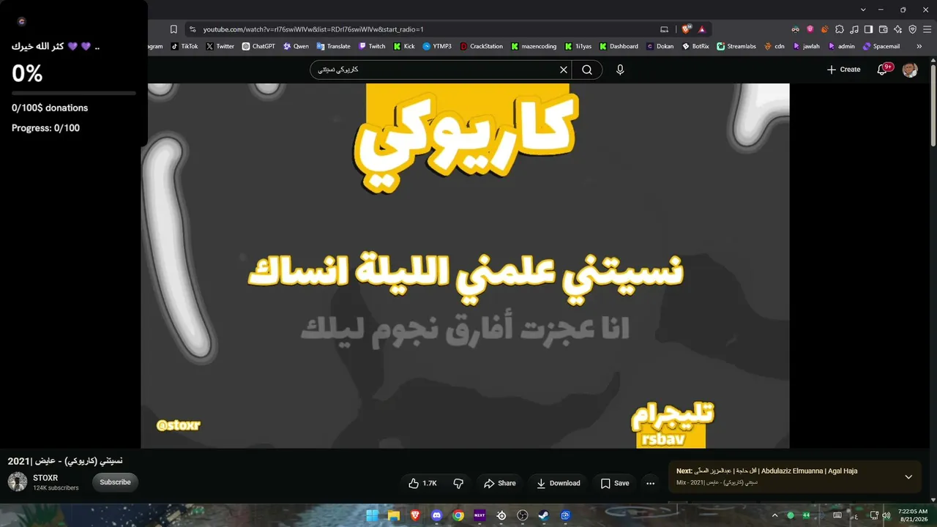937x527 pixels.
Task: Open the BotRix bookmark
Action: click(696, 46)
